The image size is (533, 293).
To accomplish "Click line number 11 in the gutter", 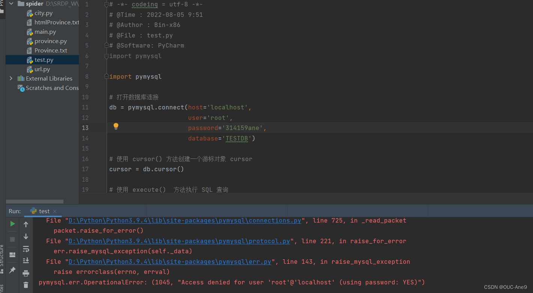I will coord(85,107).
